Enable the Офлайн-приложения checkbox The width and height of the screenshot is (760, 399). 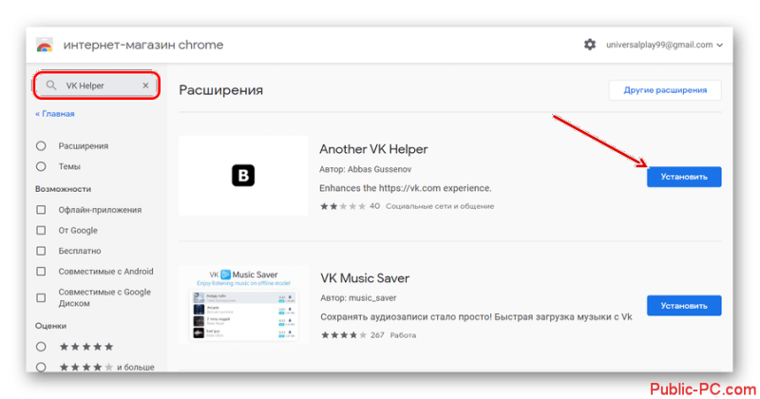[x=41, y=210]
